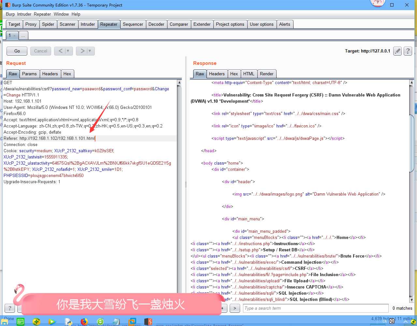Open the Intruder menu in menu bar
Screen dimensions: 417x326
pos(24,14)
